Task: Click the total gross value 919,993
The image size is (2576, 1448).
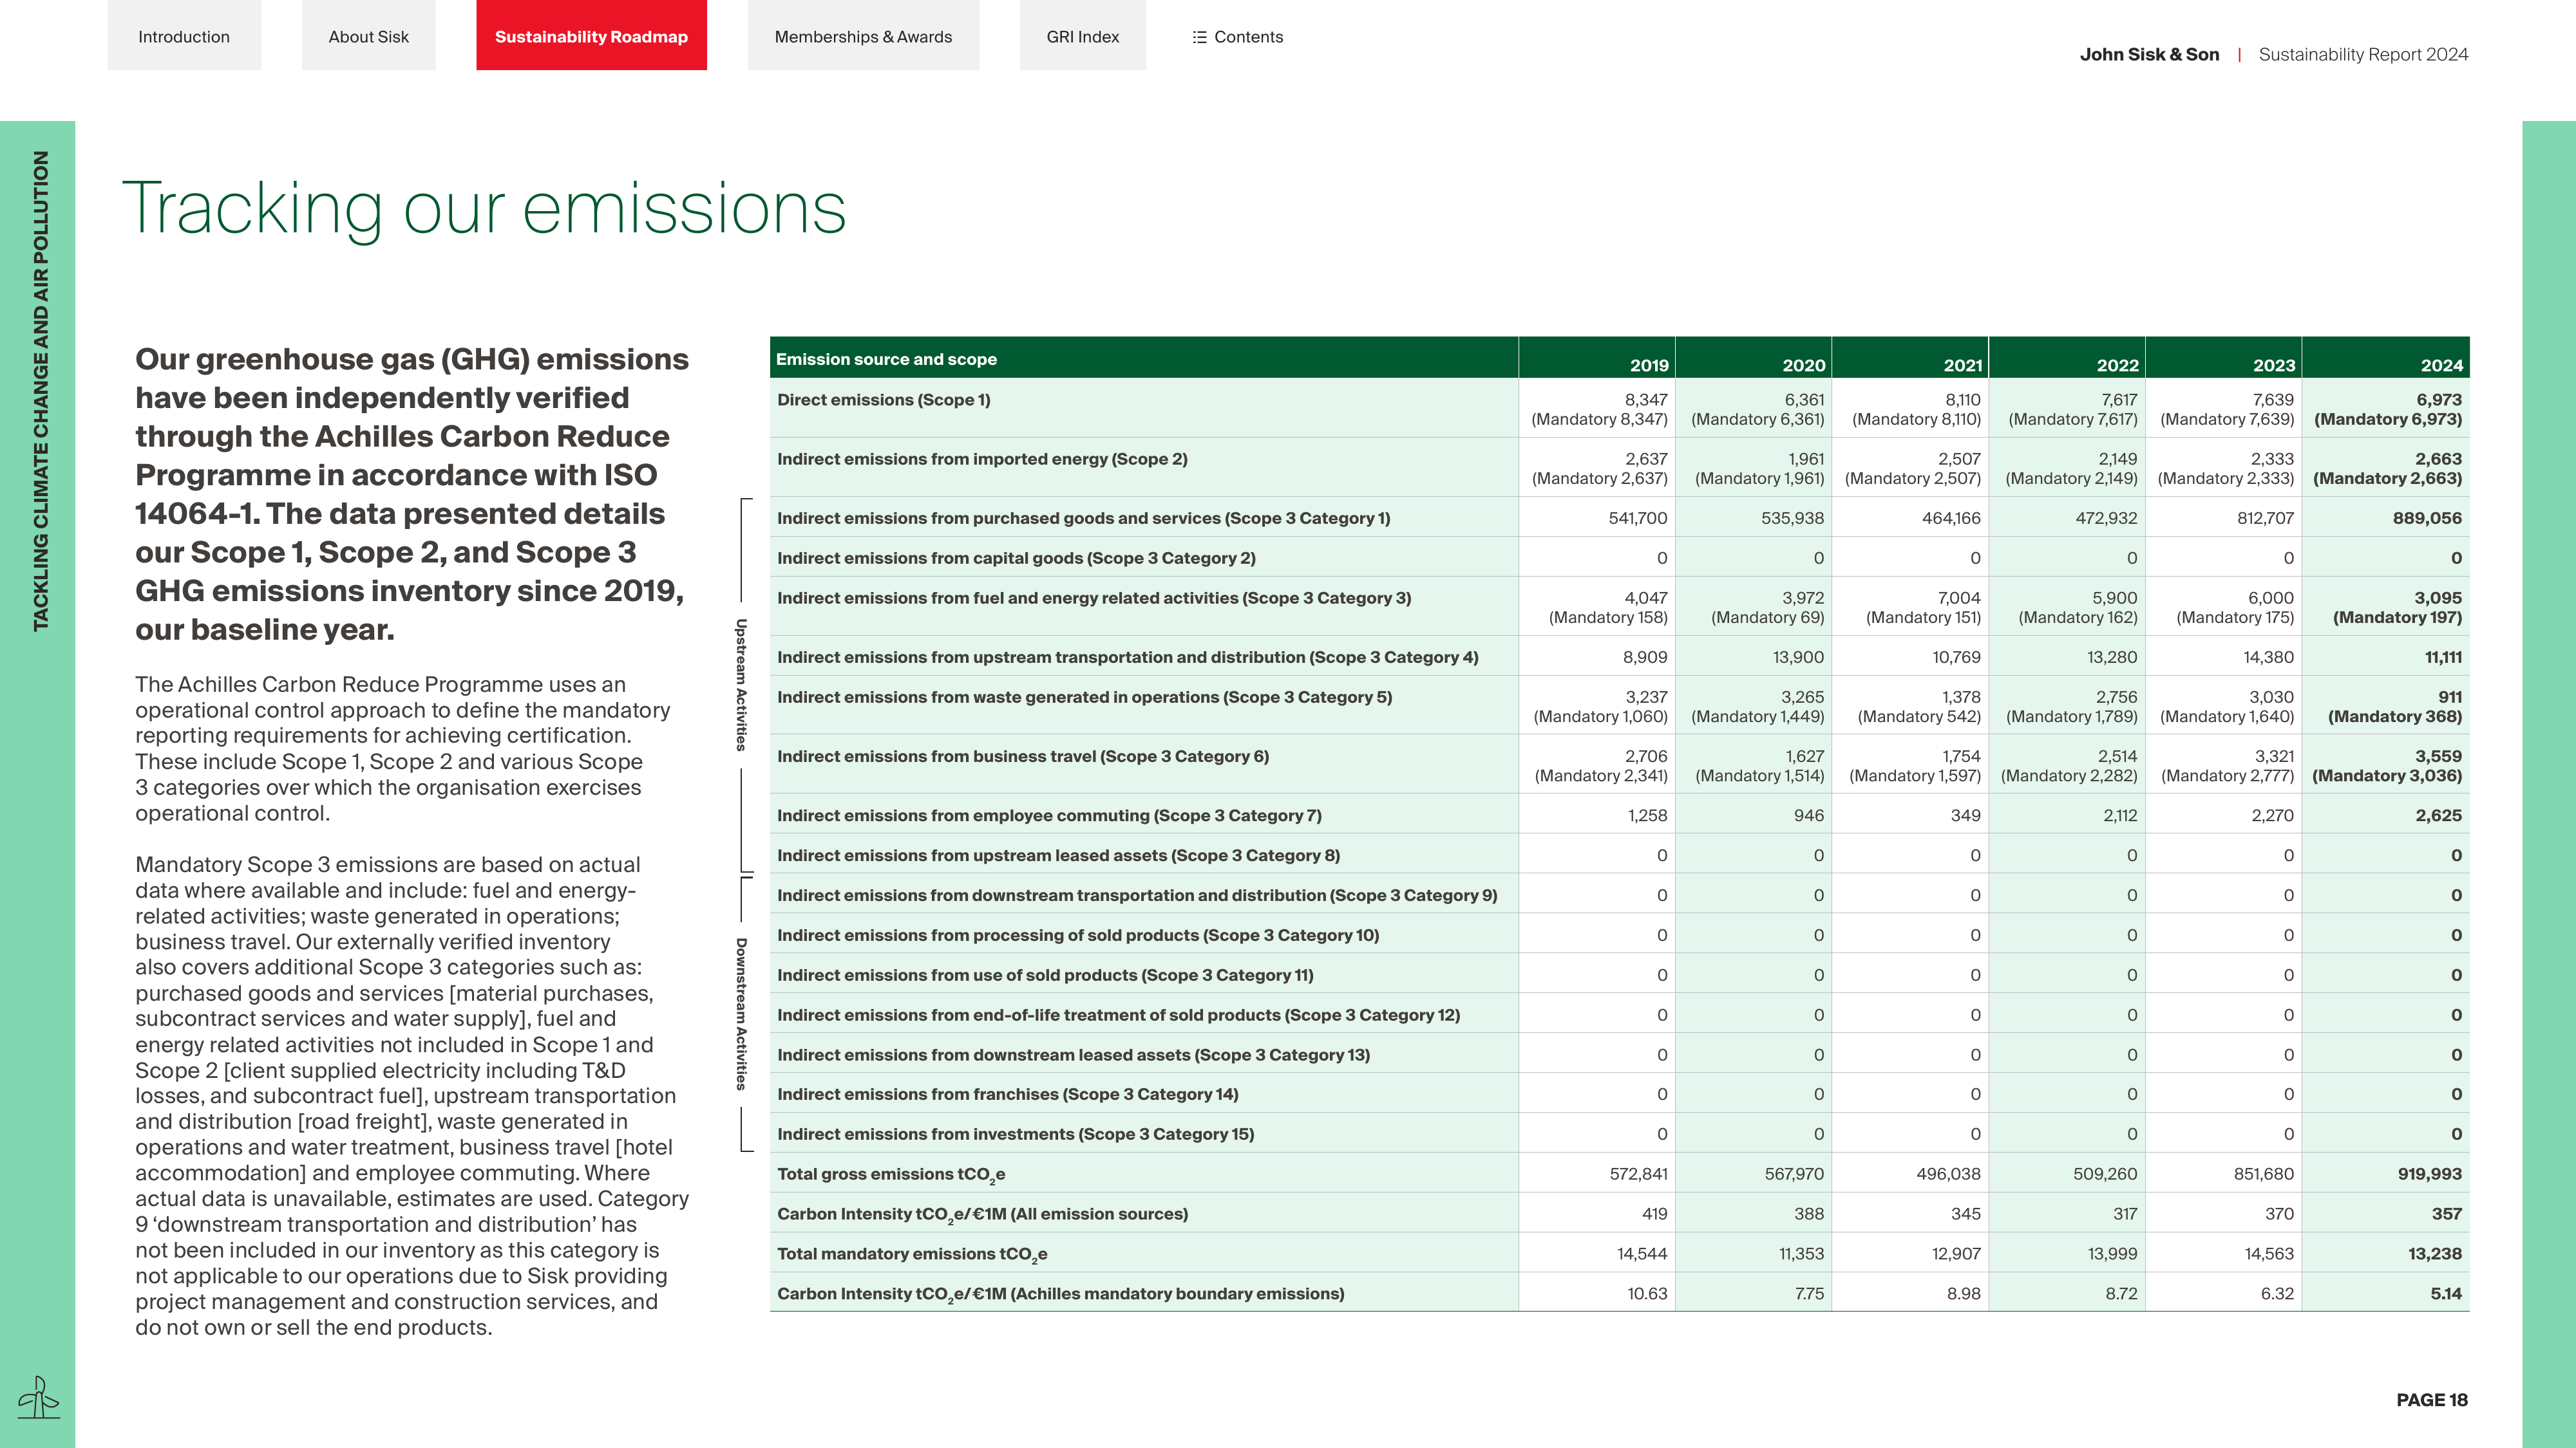Action: point(2429,1173)
